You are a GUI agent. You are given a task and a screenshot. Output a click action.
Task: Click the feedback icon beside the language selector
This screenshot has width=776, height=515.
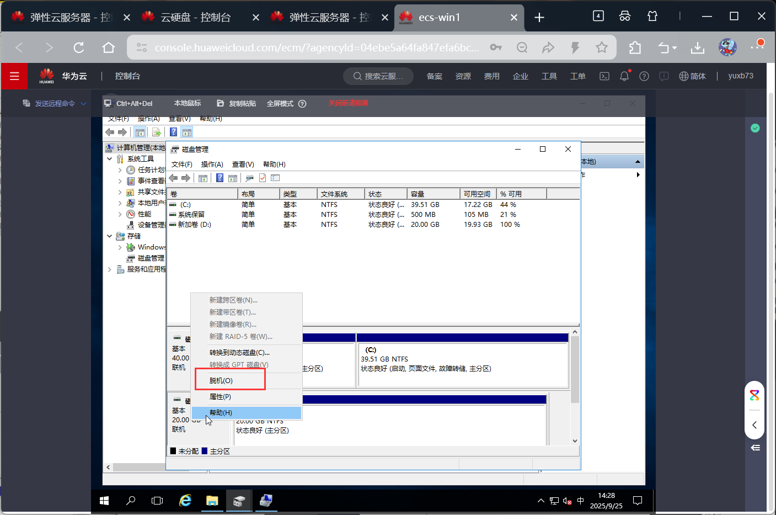click(x=664, y=76)
